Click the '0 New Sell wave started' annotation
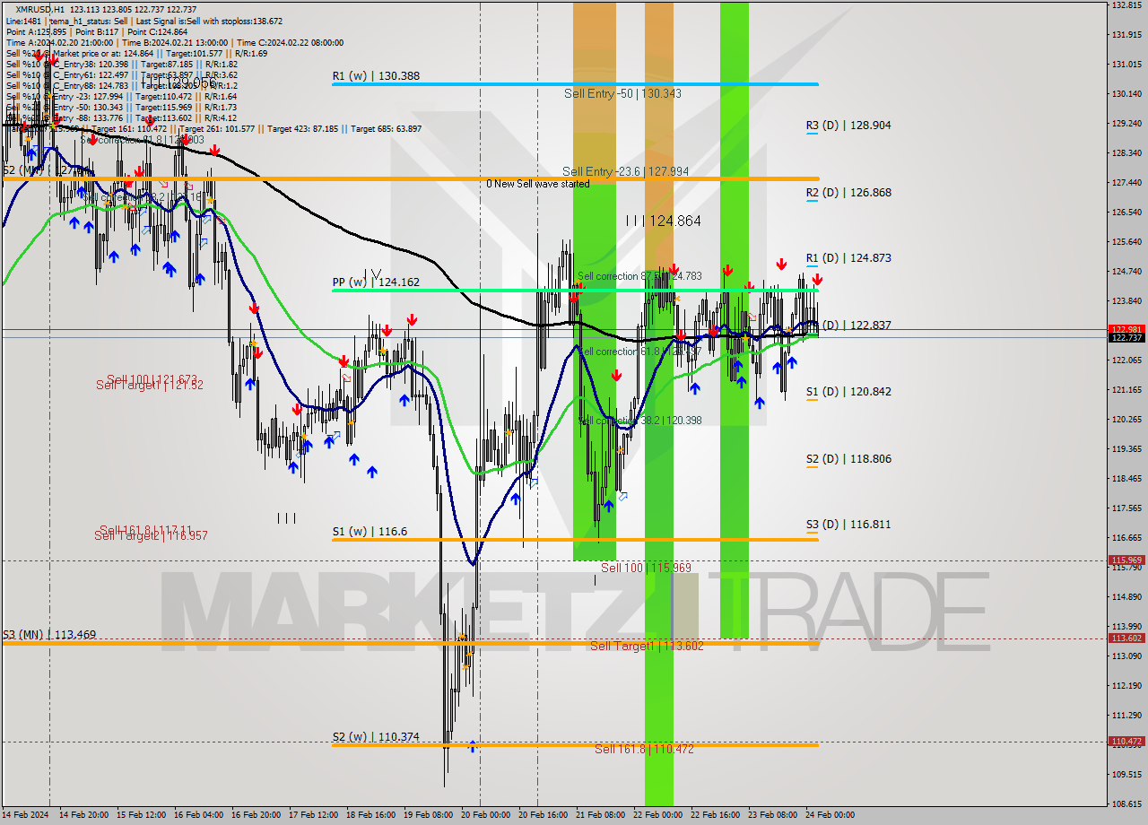Image resolution: width=1148 pixels, height=825 pixels. tap(538, 184)
